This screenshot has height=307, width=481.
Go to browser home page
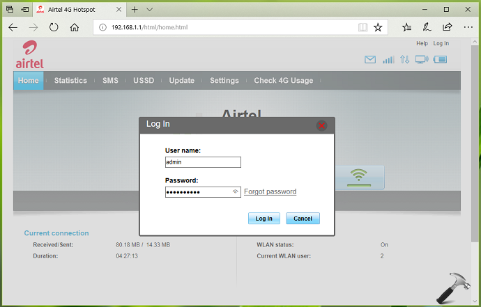tap(74, 27)
